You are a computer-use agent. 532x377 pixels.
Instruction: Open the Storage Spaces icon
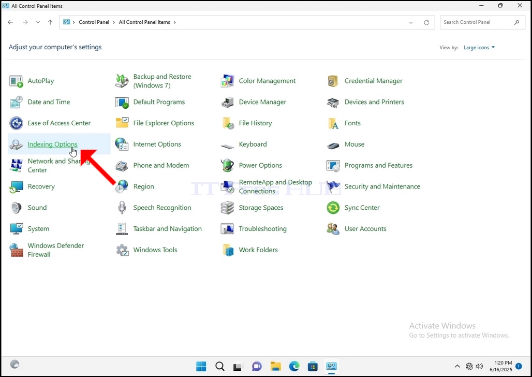227,208
